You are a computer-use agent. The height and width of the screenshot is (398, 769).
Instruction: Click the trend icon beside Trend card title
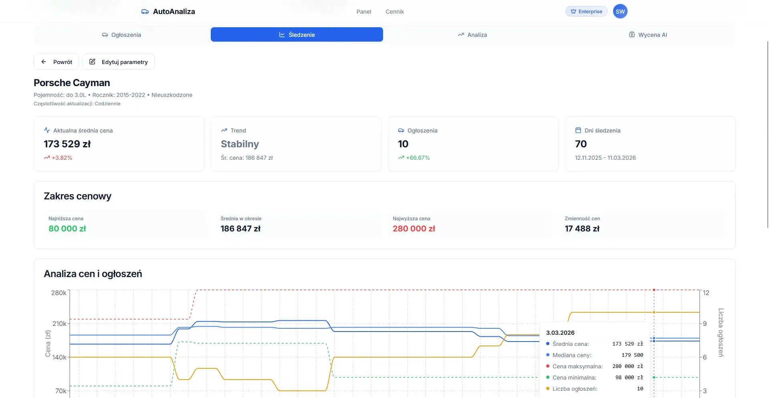(224, 130)
